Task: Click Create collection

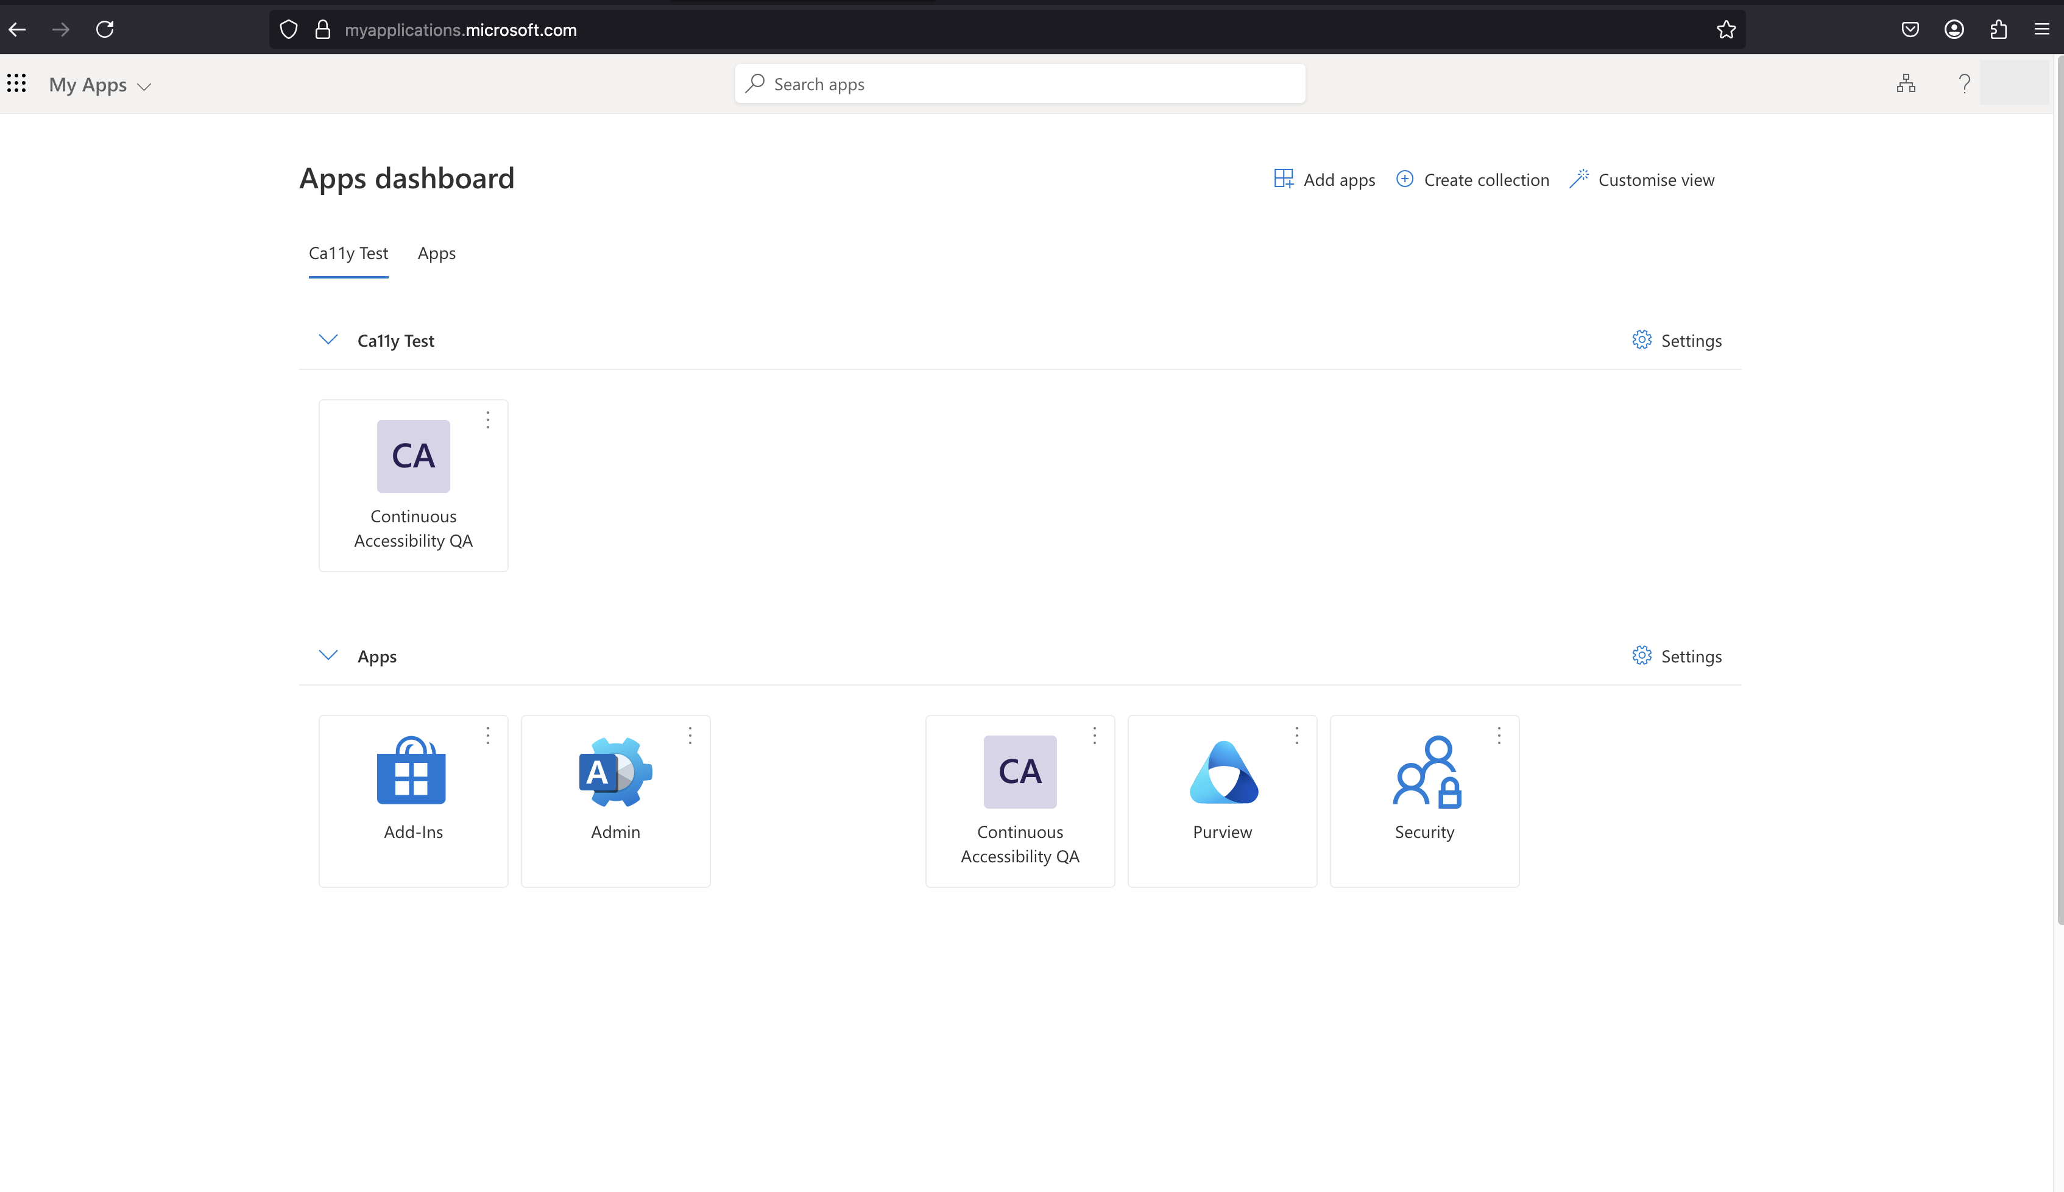Action: click(1471, 179)
